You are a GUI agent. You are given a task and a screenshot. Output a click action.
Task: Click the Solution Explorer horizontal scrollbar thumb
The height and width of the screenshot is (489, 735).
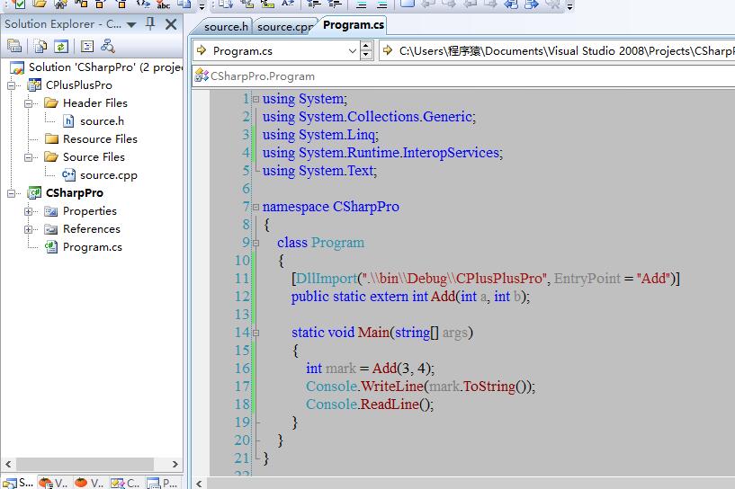pyautogui.click(x=85, y=464)
